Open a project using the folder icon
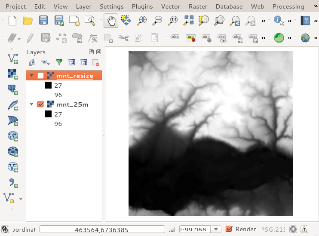 point(28,21)
